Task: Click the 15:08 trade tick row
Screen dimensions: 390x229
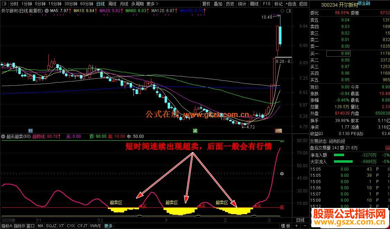Action: tap(350, 200)
